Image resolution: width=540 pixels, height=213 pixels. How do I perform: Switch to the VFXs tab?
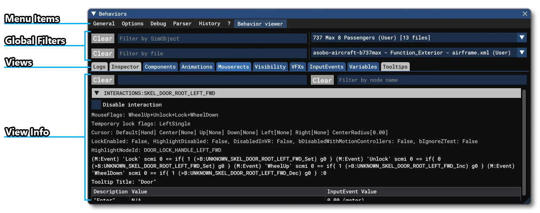point(297,67)
